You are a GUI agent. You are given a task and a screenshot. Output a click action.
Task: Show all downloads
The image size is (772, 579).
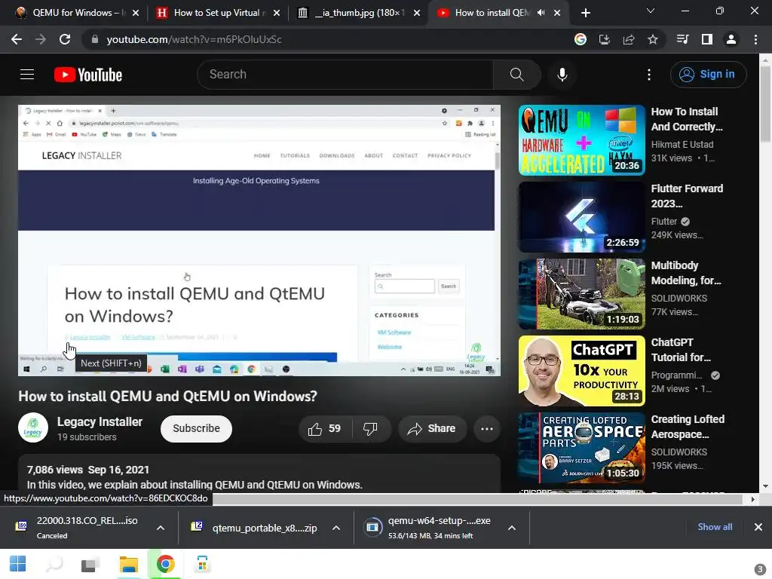(715, 527)
